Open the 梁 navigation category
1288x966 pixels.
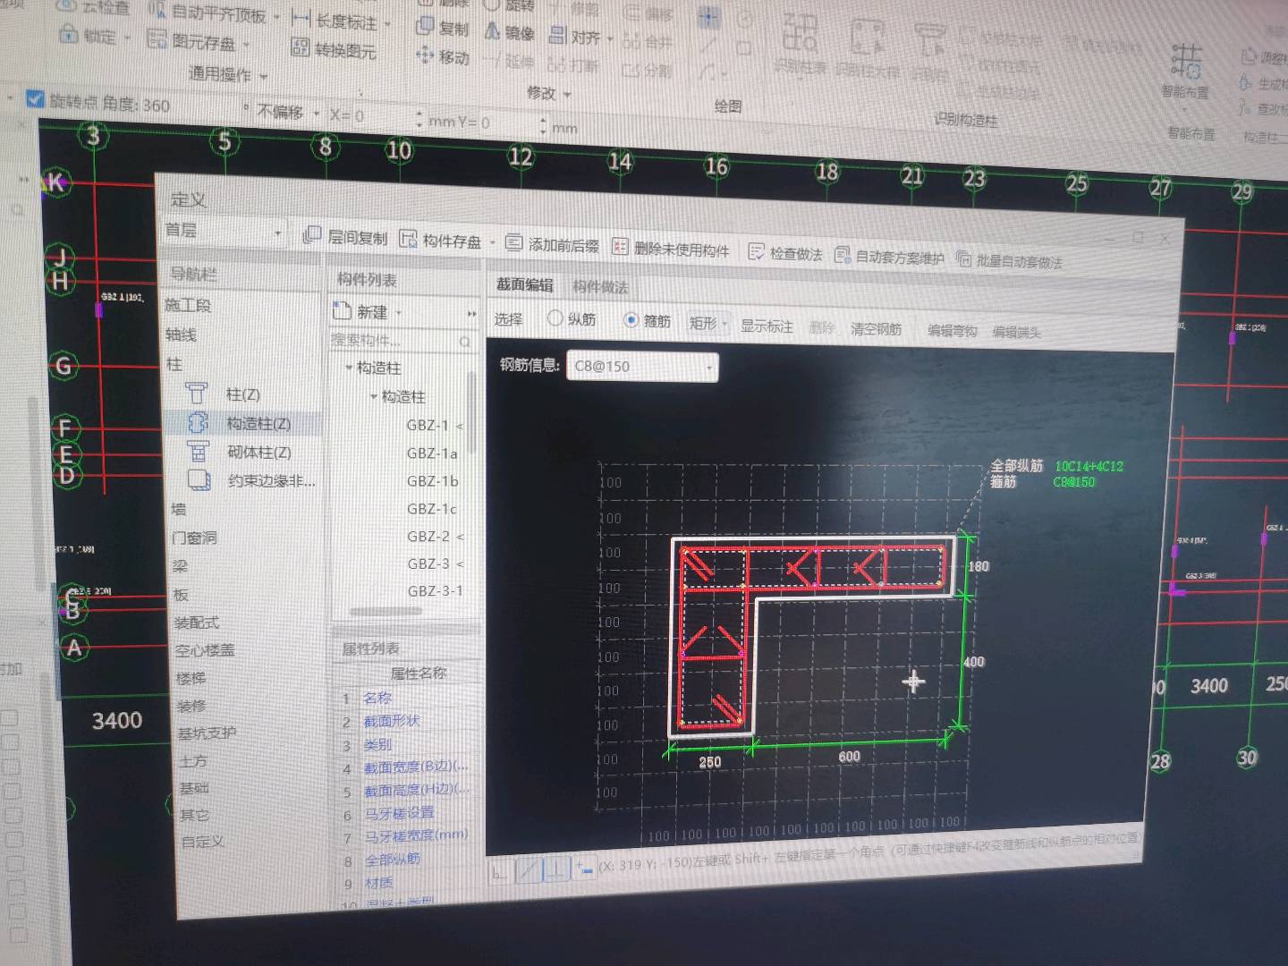coord(181,565)
